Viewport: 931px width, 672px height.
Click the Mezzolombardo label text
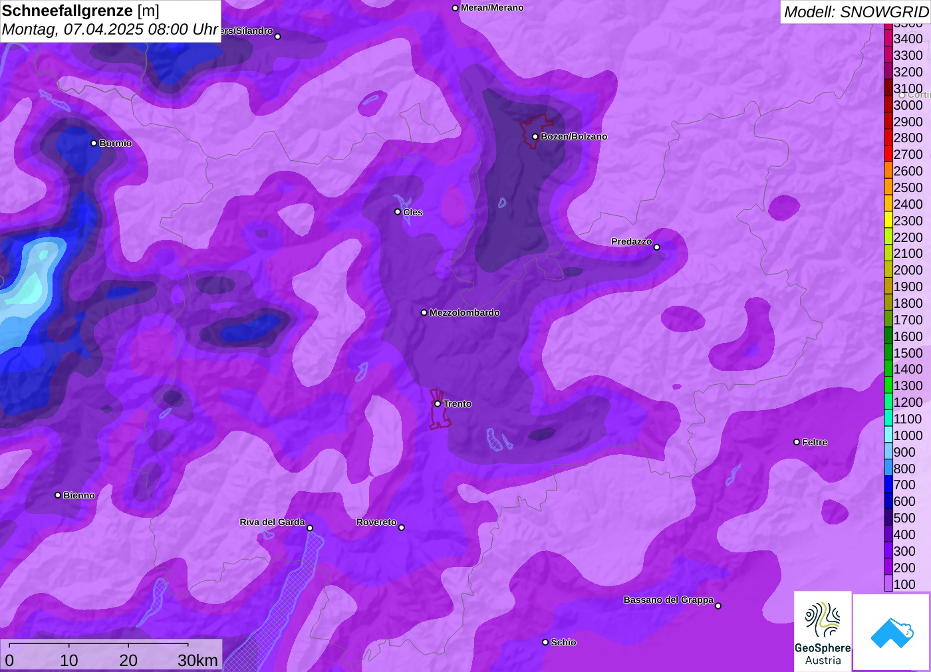pos(465,312)
